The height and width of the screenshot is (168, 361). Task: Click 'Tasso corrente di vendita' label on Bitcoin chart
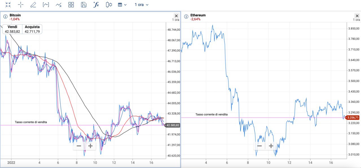click(31, 122)
